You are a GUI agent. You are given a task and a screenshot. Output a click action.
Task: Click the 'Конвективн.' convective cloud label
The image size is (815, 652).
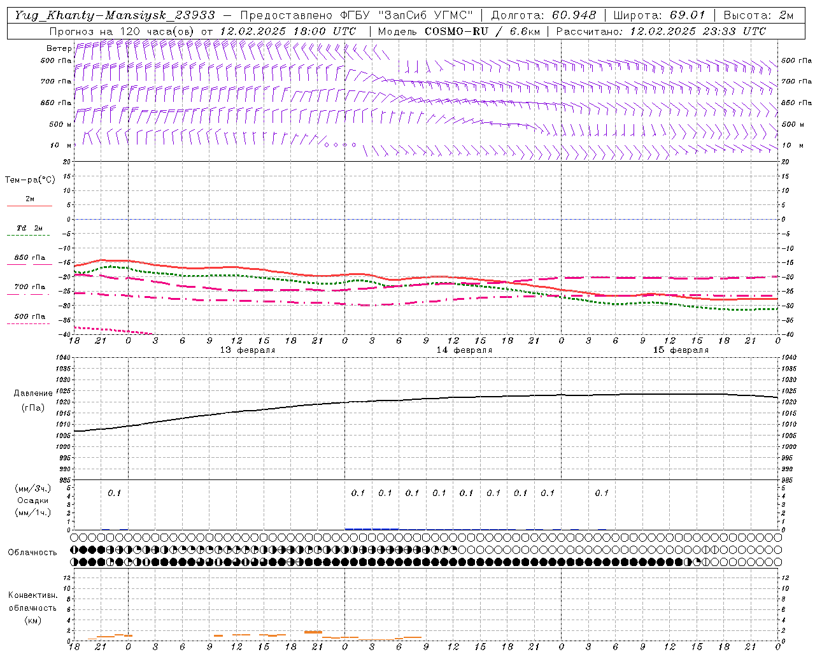click(x=32, y=595)
